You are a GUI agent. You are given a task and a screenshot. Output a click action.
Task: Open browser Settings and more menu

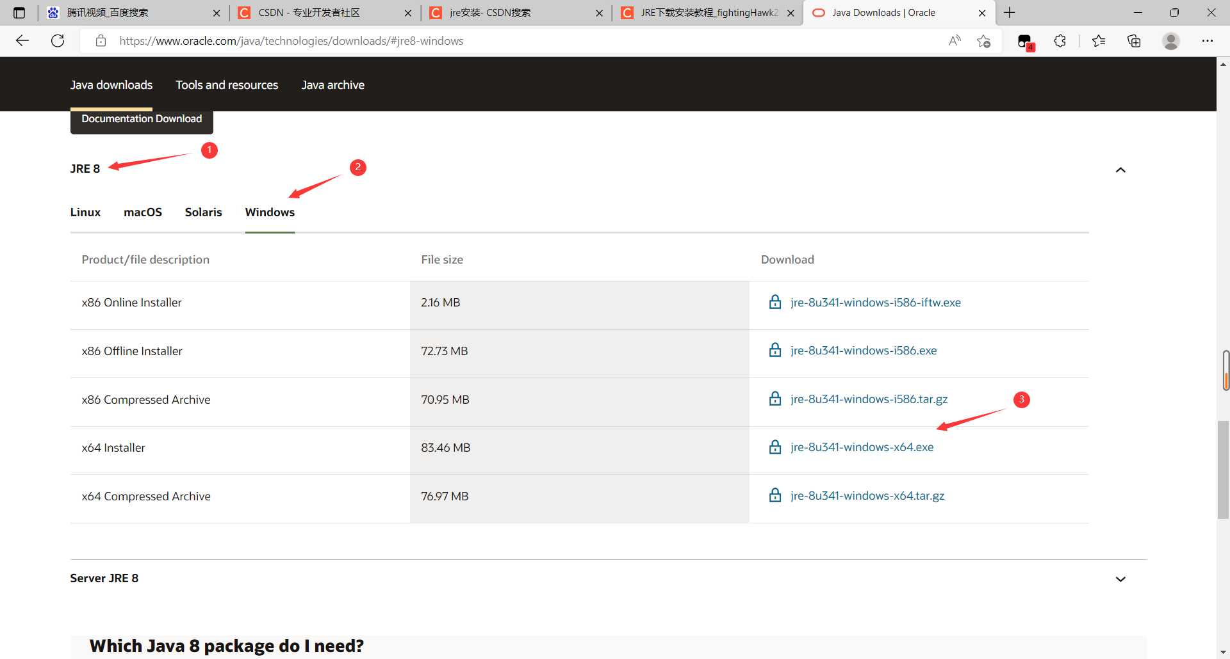tap(1208, 41)
